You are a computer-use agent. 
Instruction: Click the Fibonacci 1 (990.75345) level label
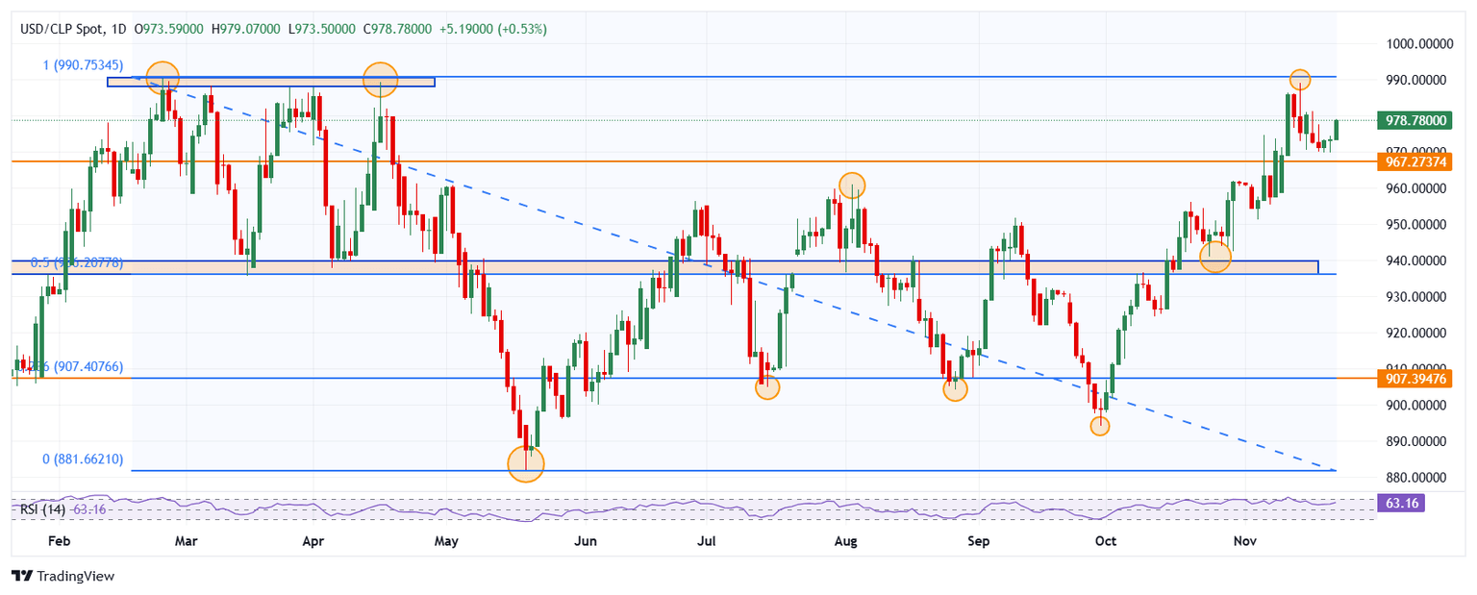83,64
